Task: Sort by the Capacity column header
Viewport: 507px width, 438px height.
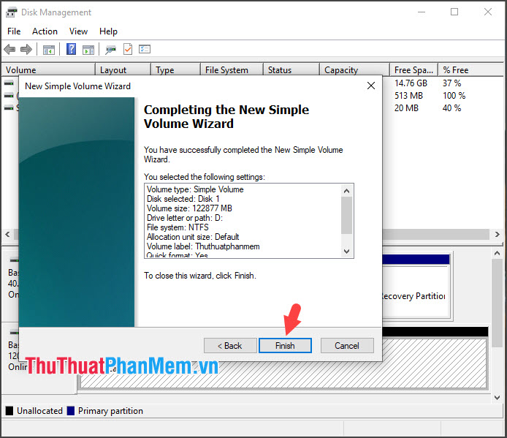Action: 355,70
